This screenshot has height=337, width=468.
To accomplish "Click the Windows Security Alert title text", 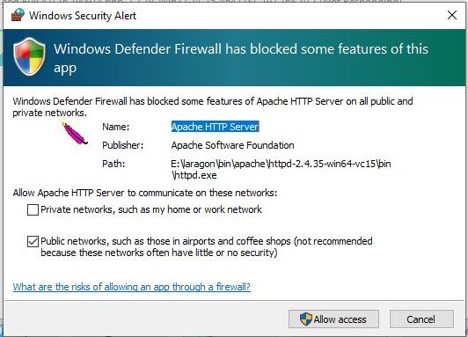I will [83, 16].
